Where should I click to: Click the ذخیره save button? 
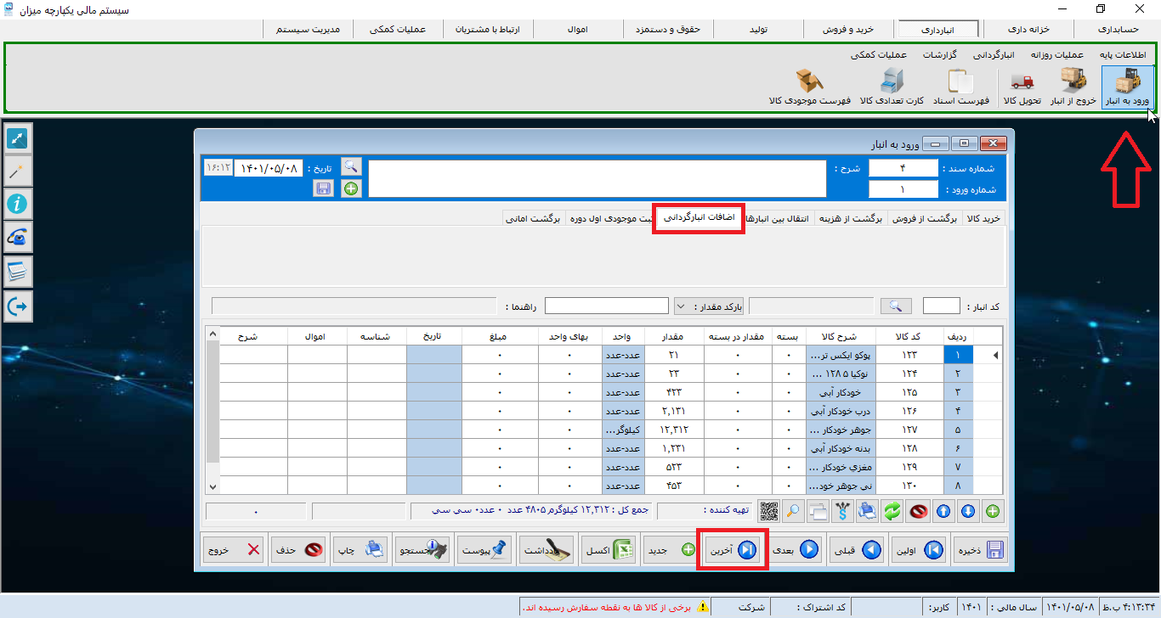pos(982,550)
